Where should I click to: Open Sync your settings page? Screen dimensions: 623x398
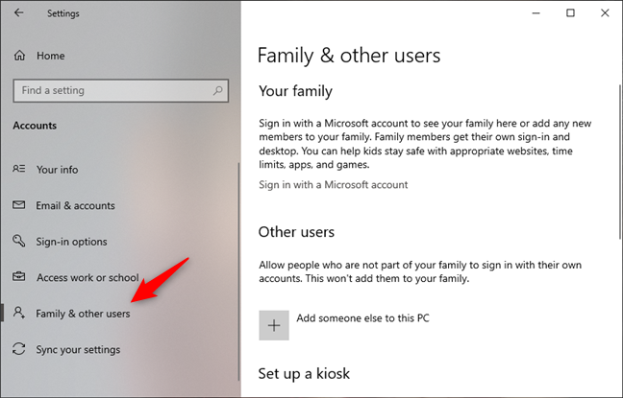click(78, 350)
